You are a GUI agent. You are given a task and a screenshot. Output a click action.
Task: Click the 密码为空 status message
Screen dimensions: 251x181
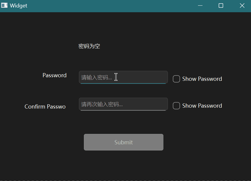tap(89, 46)
